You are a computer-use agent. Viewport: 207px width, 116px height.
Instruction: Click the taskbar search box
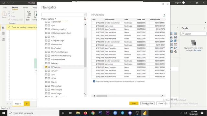(x=33, y=113)
